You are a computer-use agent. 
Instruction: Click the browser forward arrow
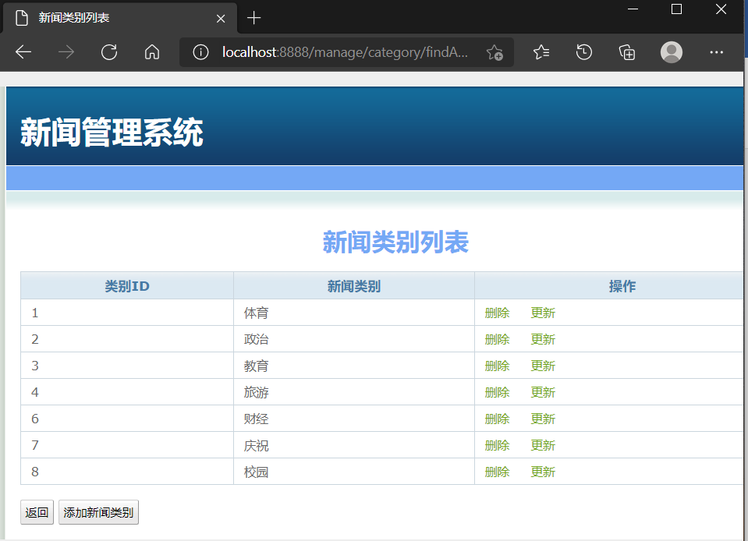(x=66, y=52)
